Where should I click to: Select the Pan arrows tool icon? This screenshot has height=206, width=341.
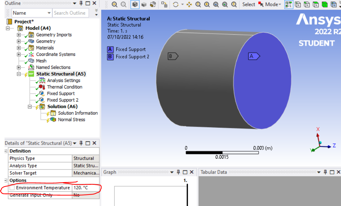point(189,4)
